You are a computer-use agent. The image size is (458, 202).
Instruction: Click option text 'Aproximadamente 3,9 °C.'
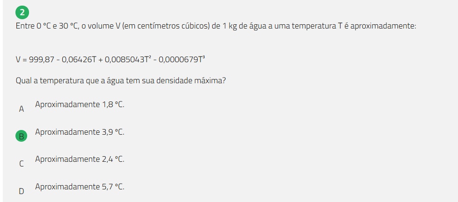[x=80, y=132]
